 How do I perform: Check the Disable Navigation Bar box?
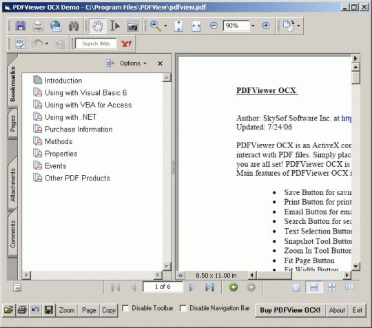183,308
